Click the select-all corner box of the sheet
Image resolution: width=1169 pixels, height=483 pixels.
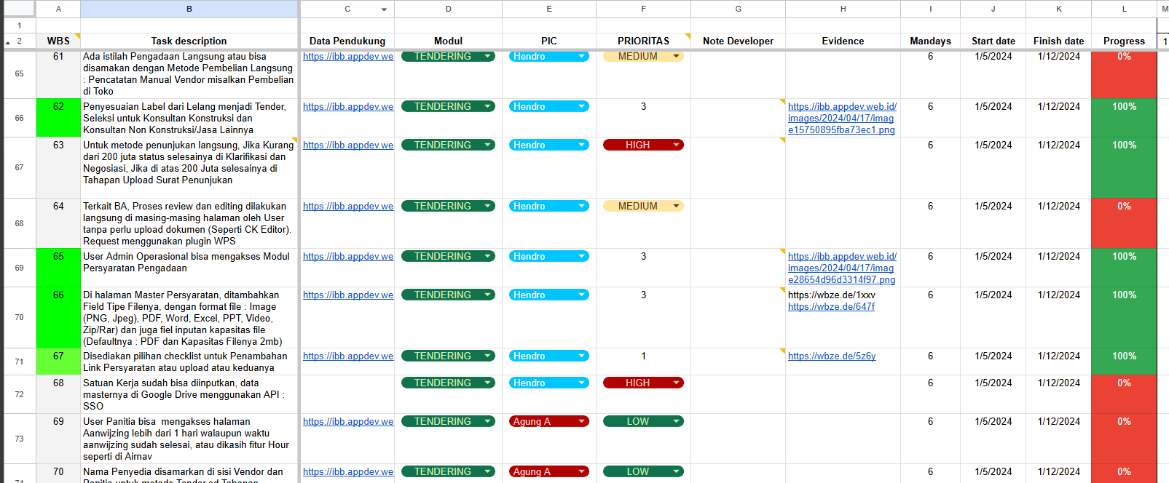[x=18, y=9]
